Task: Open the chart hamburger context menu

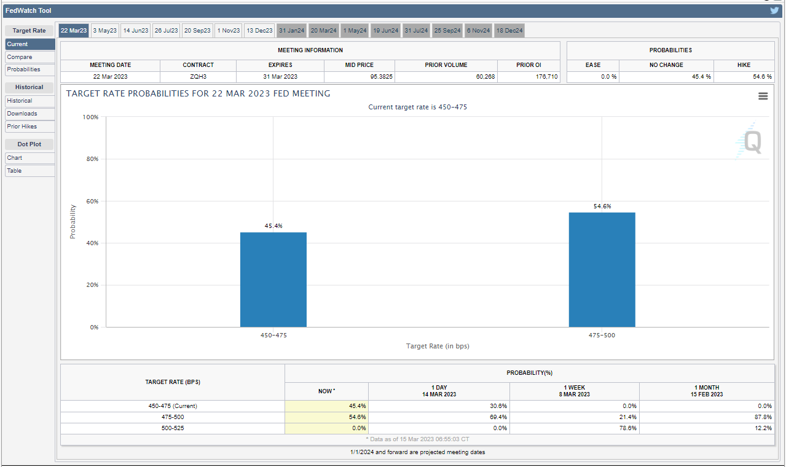Action: pos(763,96)
